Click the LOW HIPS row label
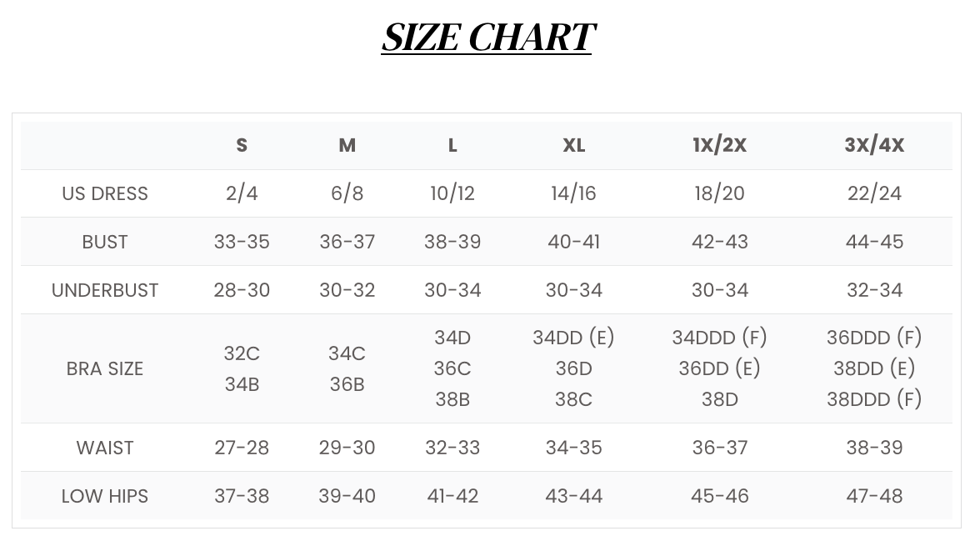 [105, 496]
